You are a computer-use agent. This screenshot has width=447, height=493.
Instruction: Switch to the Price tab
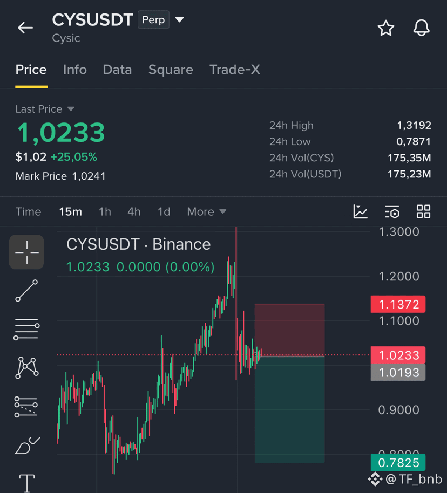pyautogui.click(x=31, y=70)
